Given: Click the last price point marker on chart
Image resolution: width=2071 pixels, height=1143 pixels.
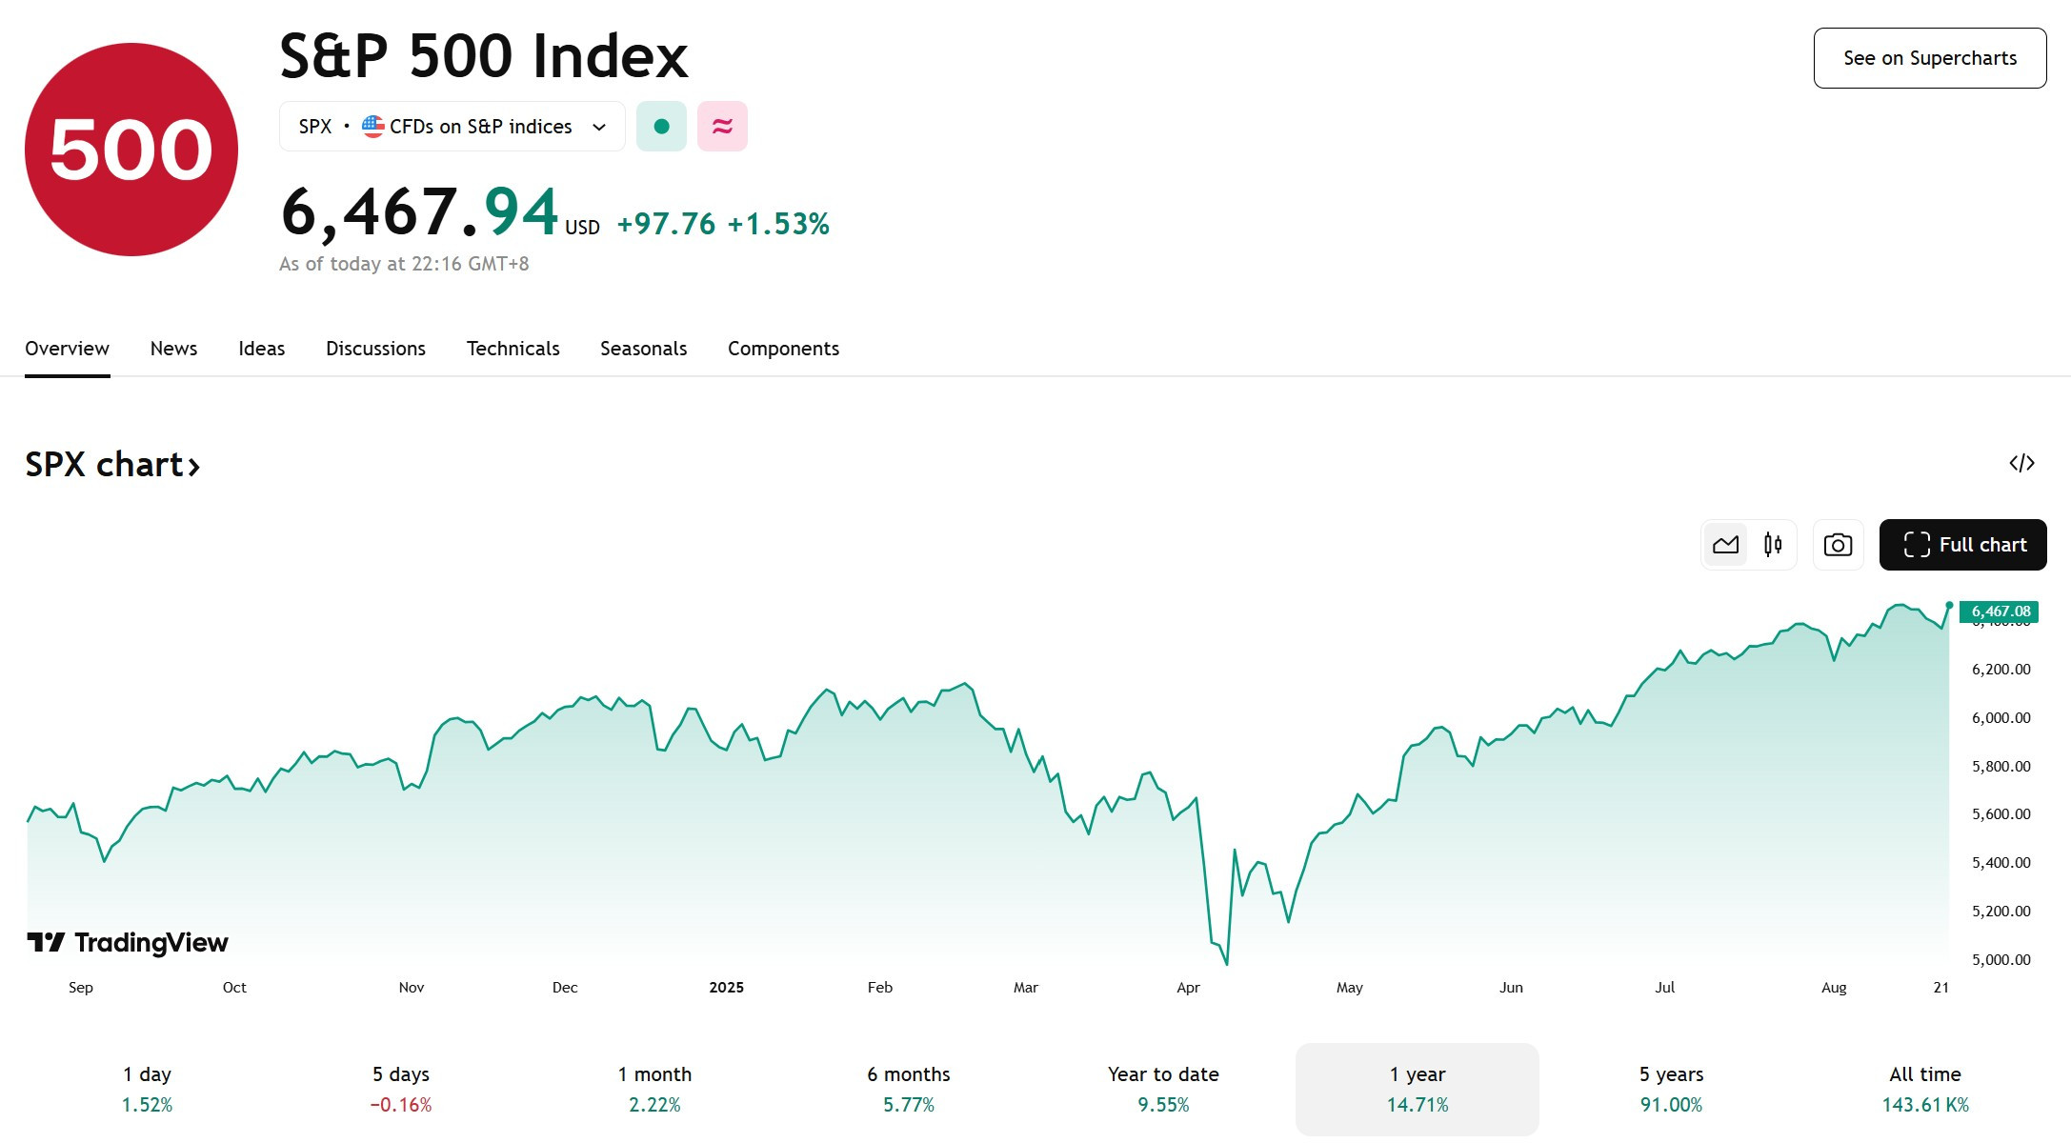Looking at the screenshot, I should click(1949, 605).
